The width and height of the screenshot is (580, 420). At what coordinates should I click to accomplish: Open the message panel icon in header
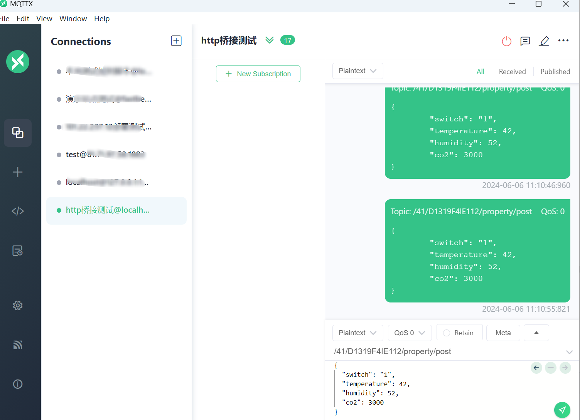[x=525, y=41]
